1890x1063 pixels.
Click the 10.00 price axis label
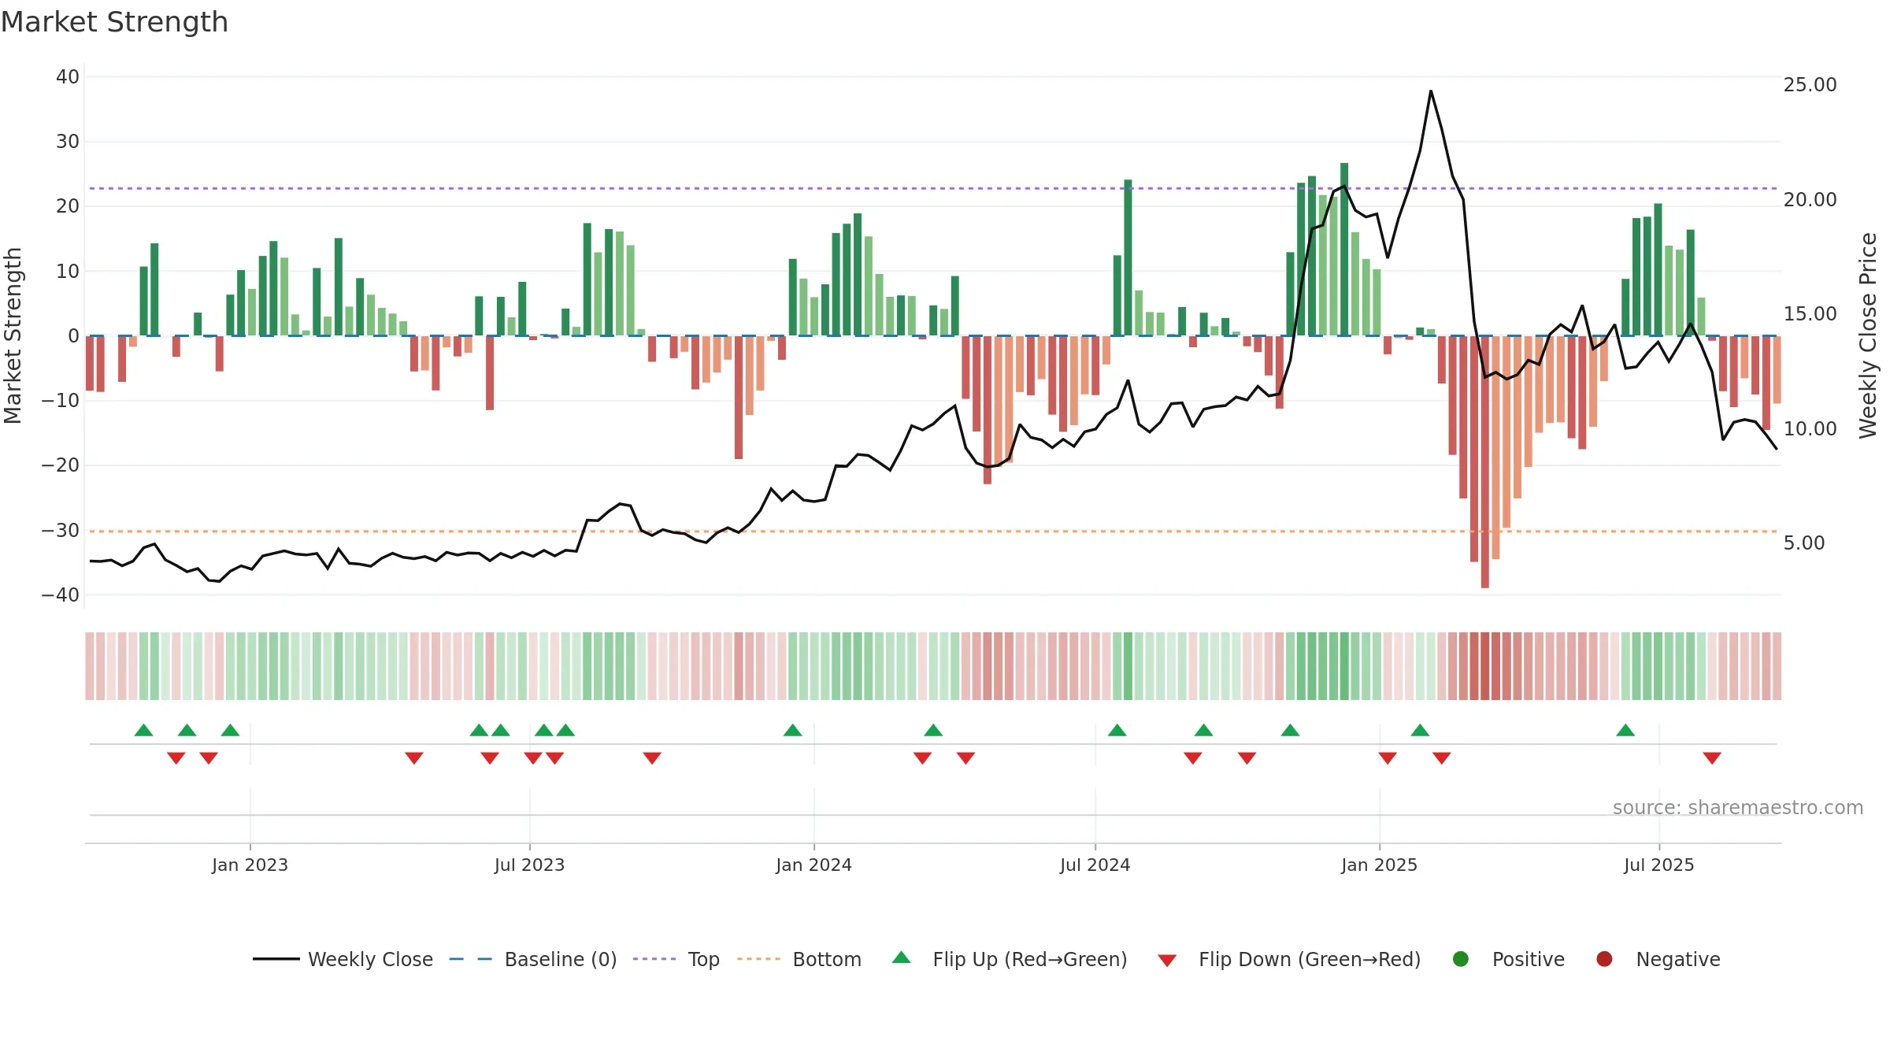point(1810,429)
